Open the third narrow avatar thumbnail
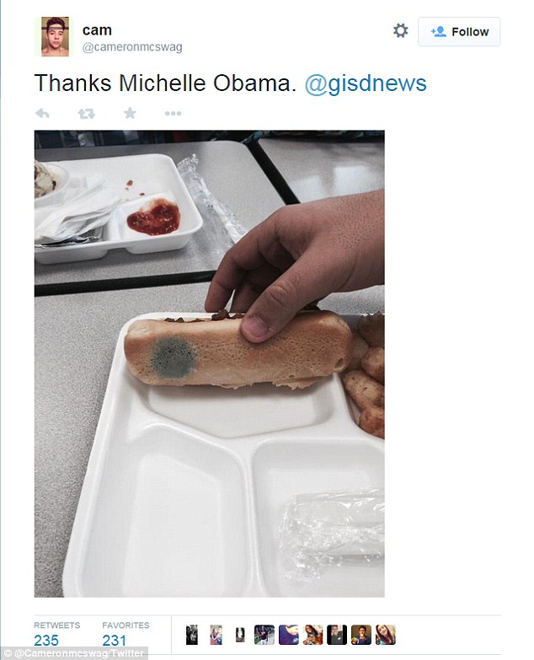Screen dimensions: 534x660 coord(240,635)
